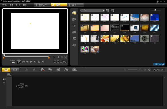Select the pink scribble drawing thumbnail
This screenshot has height=109, width=167.
[105, 17]
